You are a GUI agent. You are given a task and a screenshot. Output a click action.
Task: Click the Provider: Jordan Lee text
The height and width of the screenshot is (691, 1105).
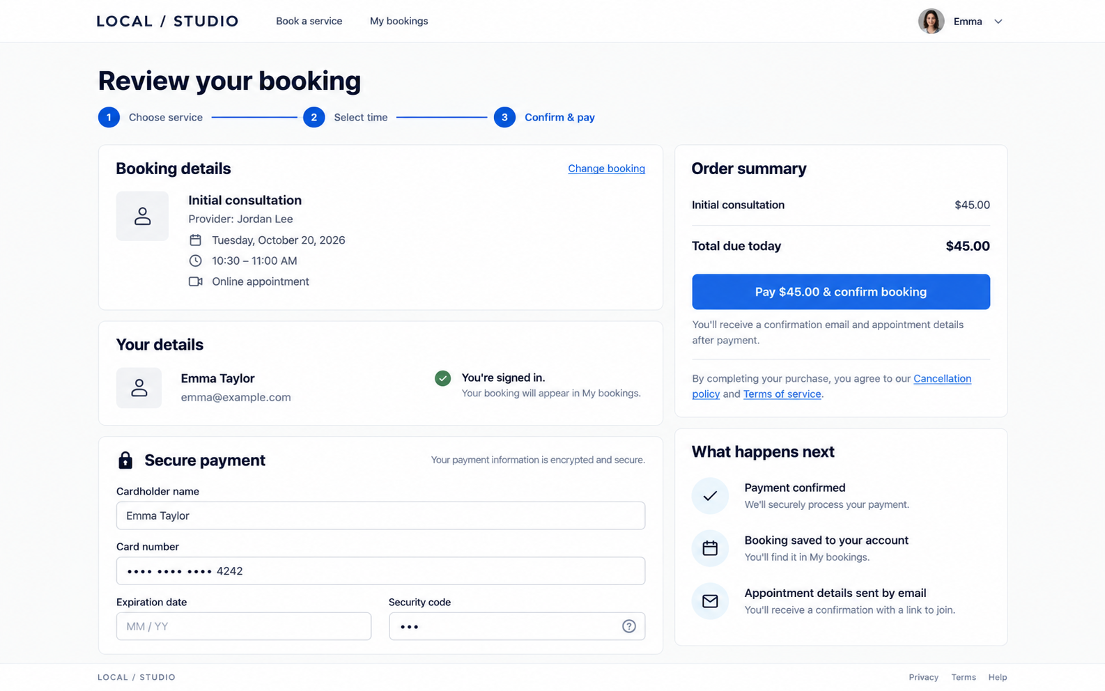click(x=240, y=219)
